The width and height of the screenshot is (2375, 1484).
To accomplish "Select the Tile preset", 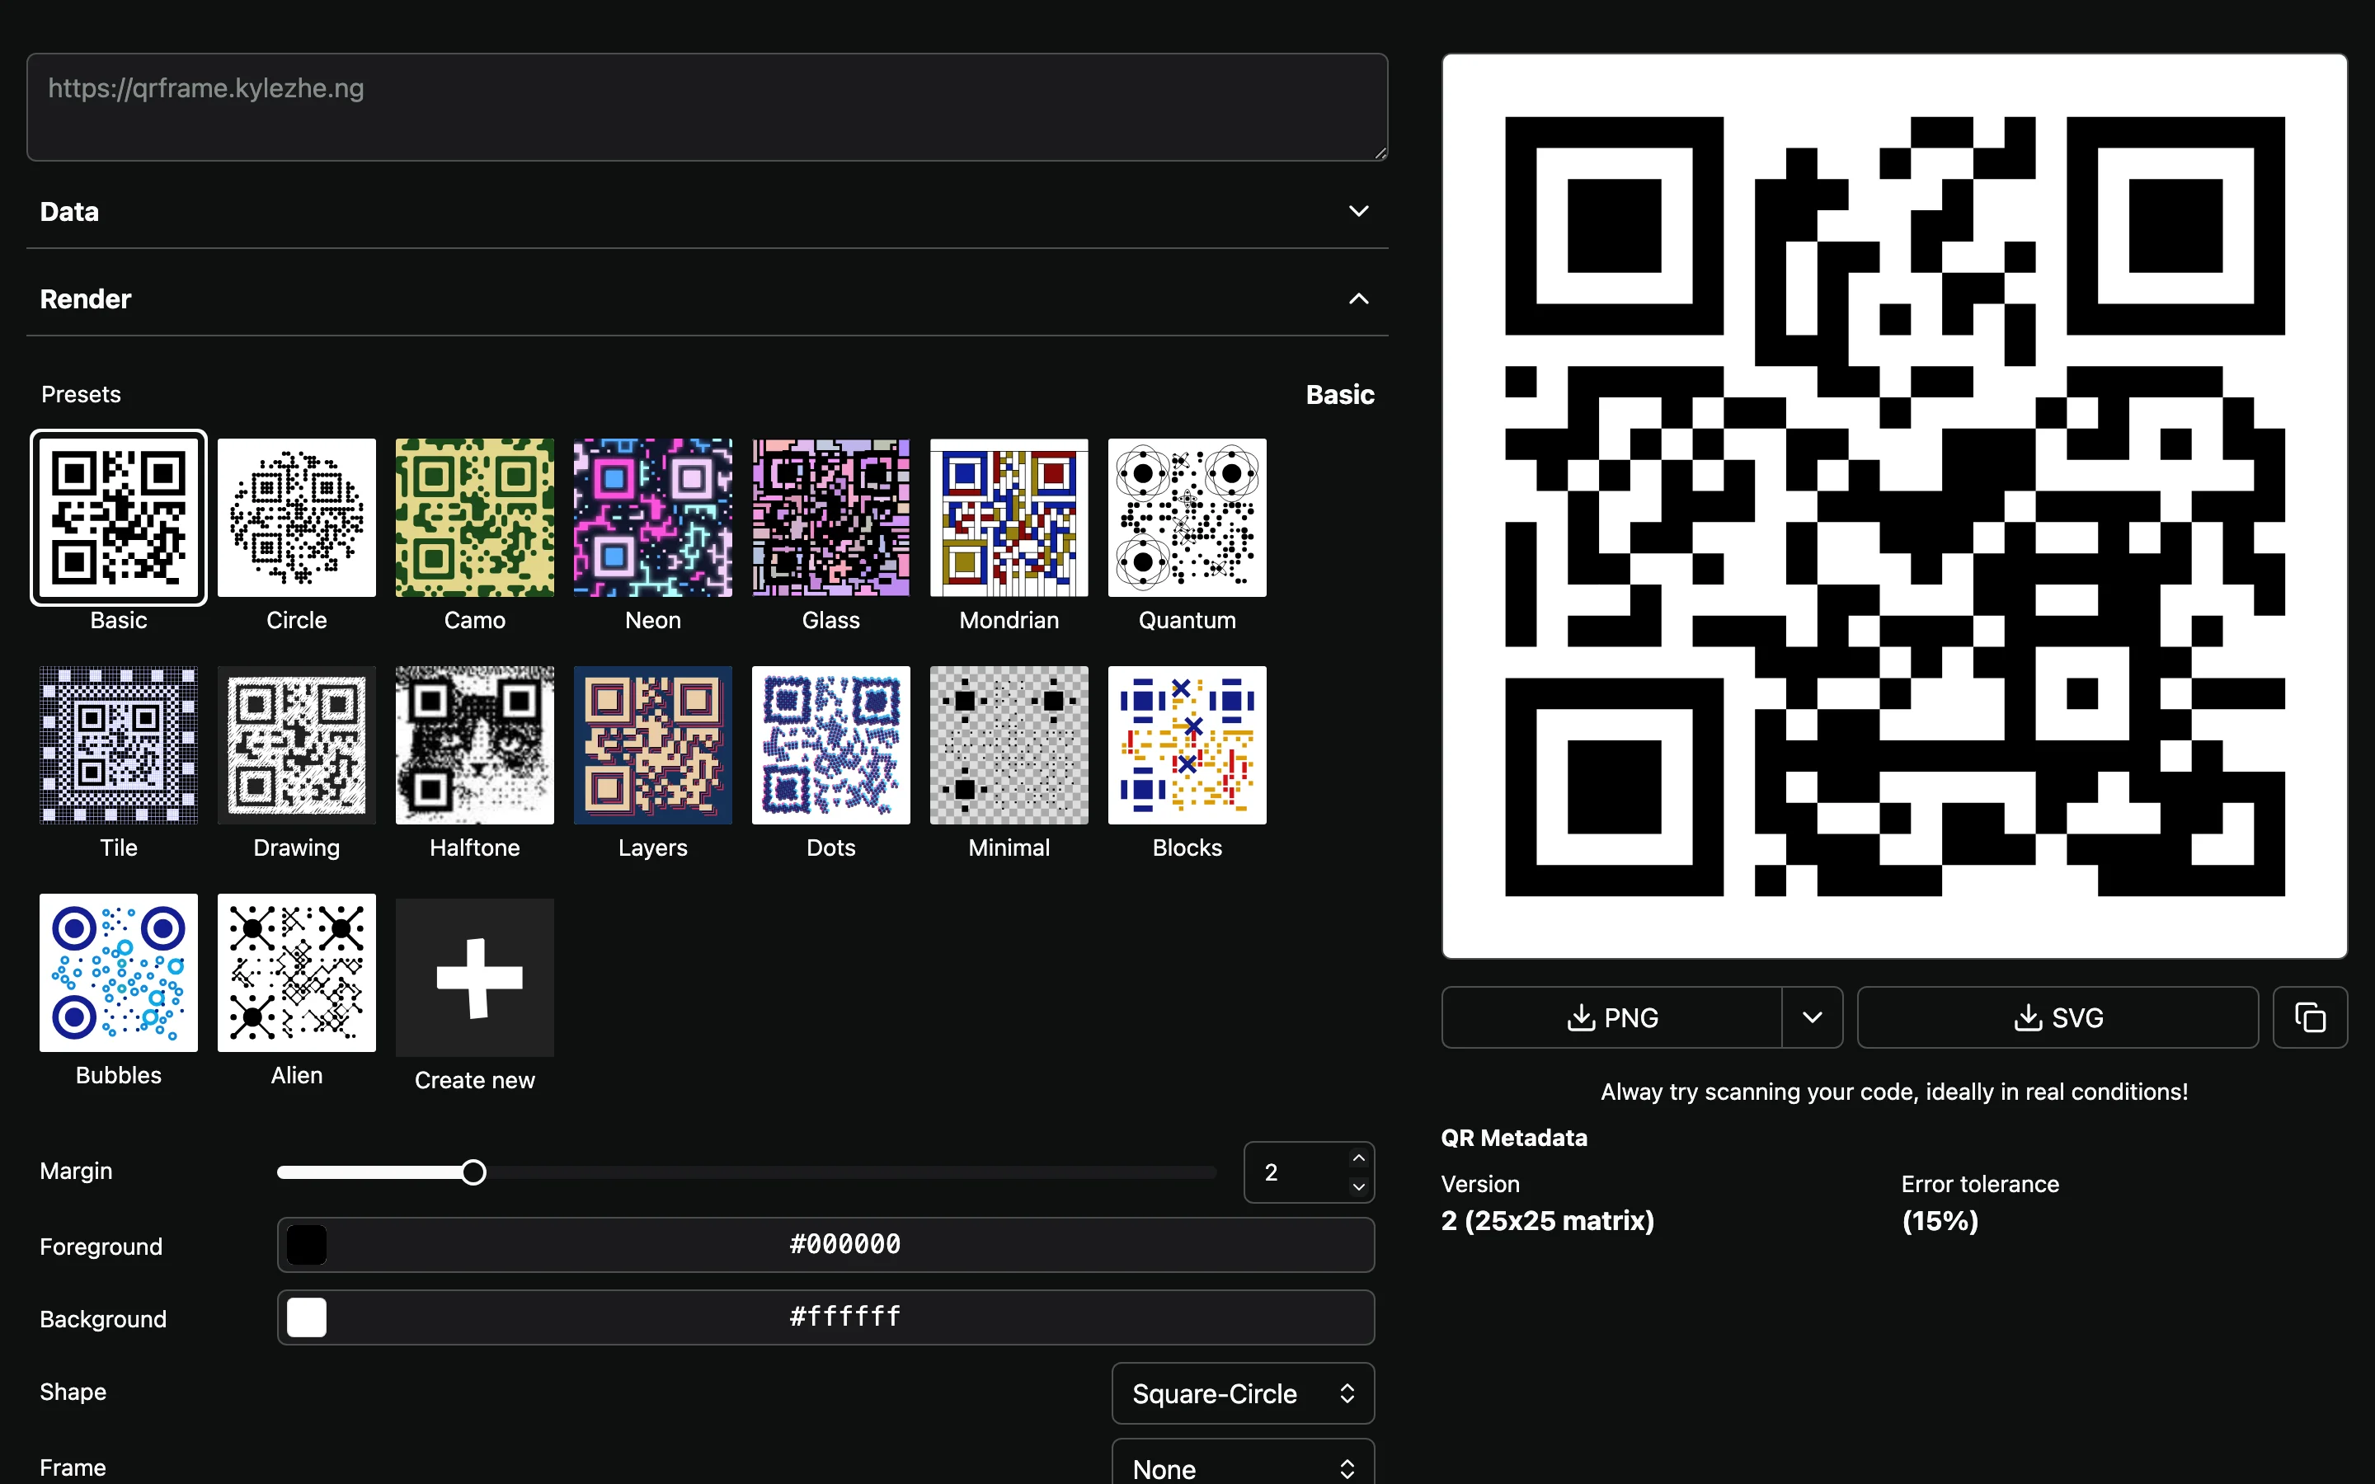I will click(x=119, y=745).
